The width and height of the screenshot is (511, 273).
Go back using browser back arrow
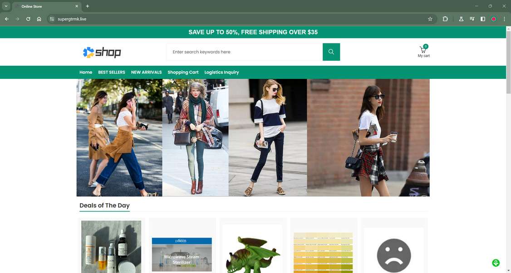pyautogui.click(x=6, y=19)
